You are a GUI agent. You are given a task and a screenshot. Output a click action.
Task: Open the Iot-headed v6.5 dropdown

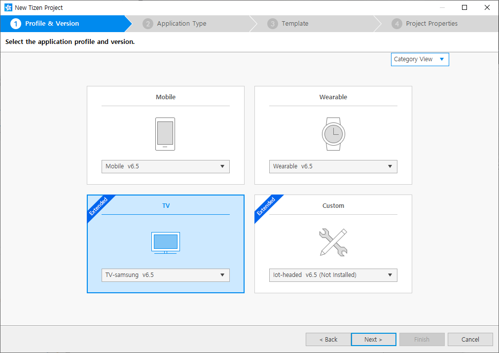(x=333, y=275)
